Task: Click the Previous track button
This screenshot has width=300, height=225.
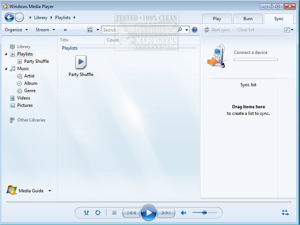Action: [x=131, y=212]
